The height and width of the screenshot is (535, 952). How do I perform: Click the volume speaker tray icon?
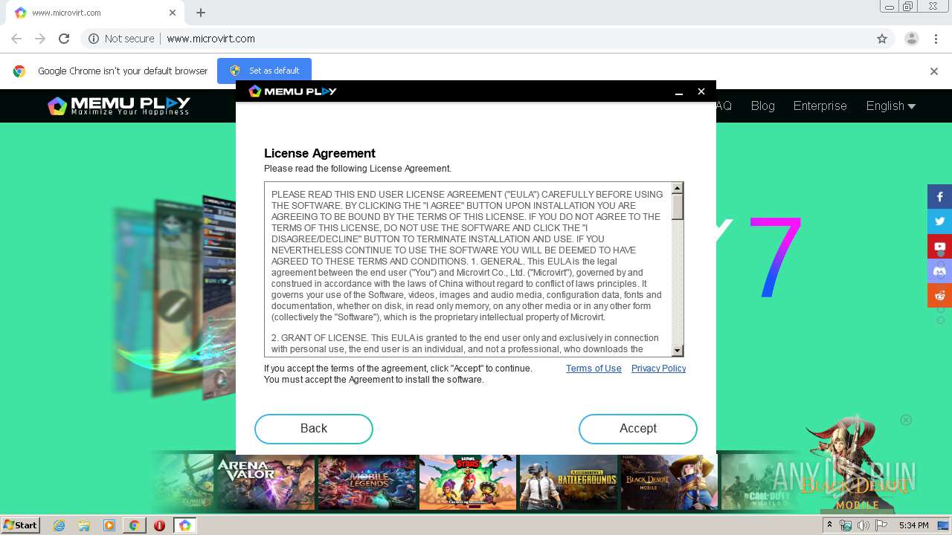coord(863,525)
